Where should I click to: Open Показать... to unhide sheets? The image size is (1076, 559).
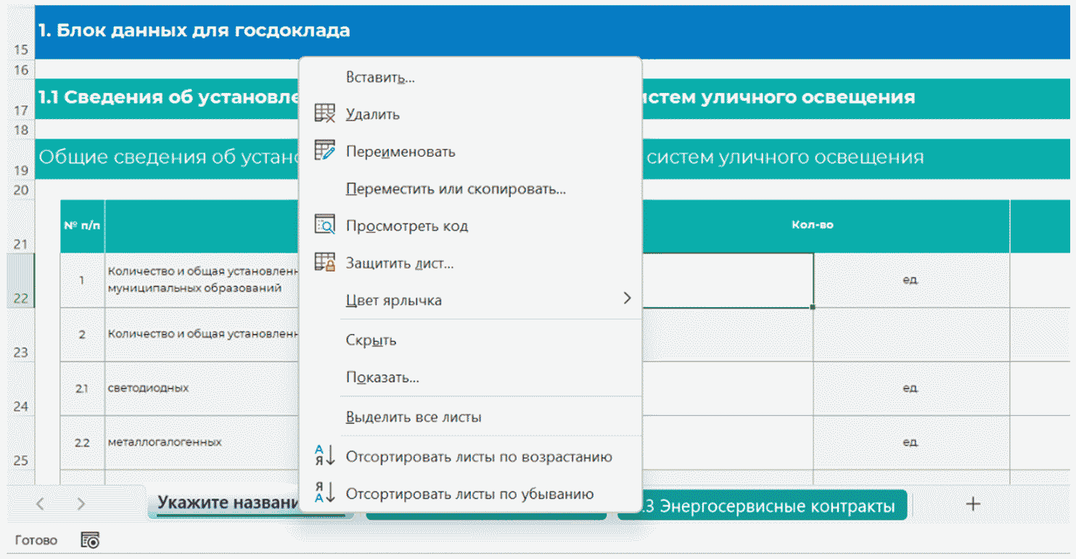382,378
